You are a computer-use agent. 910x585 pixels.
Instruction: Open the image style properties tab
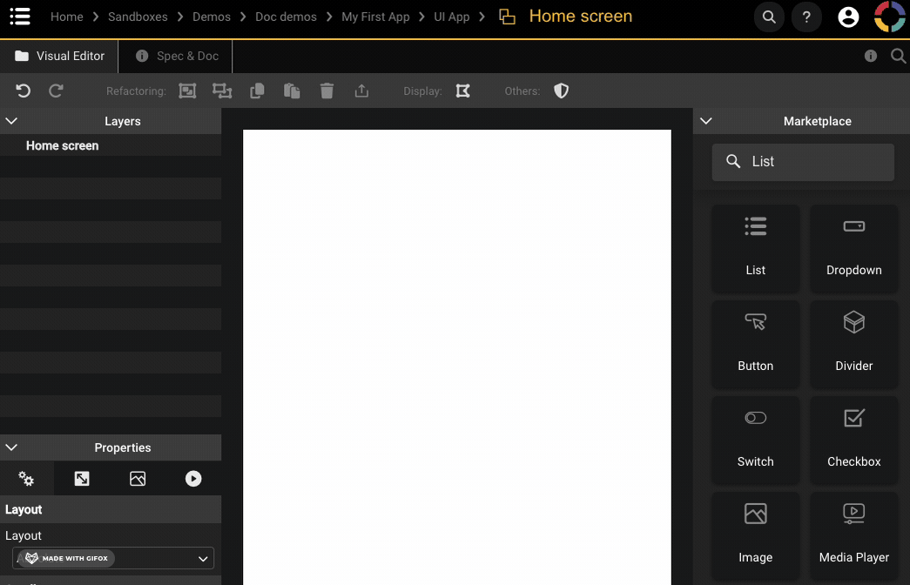point(138,479)
